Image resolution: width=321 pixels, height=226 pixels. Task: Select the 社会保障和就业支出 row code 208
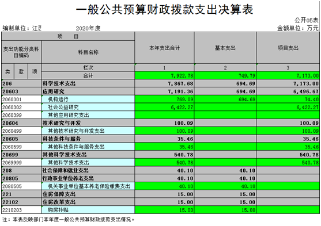[x=21, y=170]
